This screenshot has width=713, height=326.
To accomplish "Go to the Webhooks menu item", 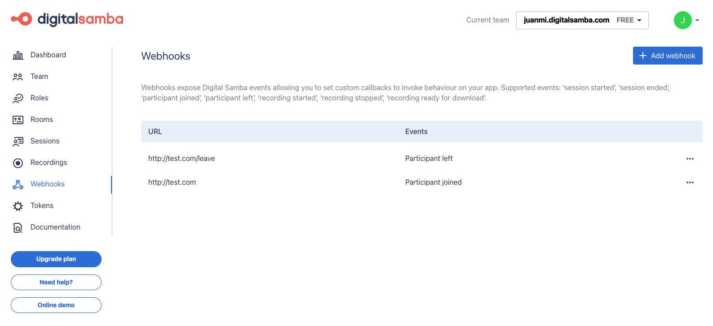I will tap(48, 184).
